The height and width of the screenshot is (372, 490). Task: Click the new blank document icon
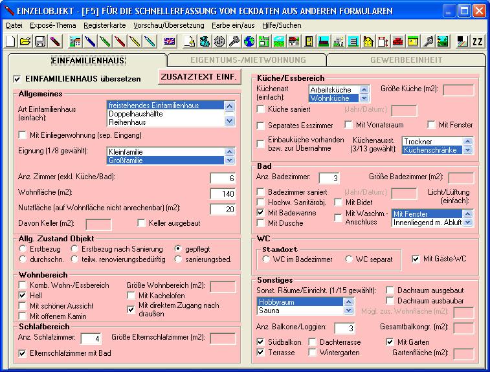click(11, 41)
